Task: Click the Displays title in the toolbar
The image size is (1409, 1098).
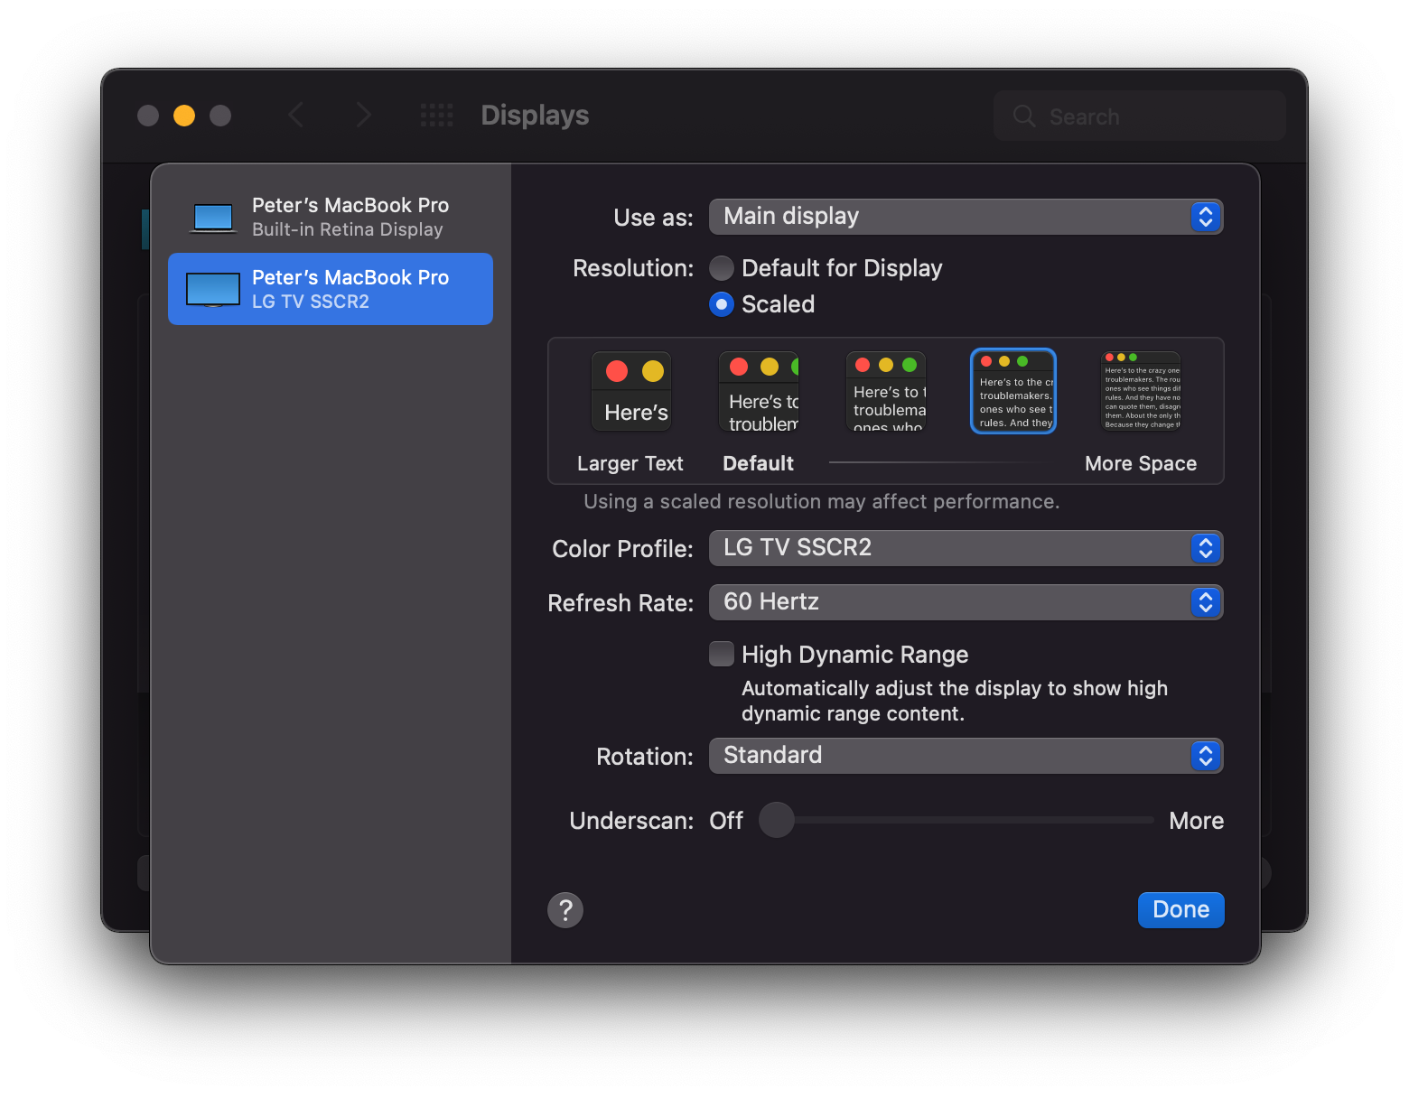Action: pyautogui.click(x=534, y=115)
